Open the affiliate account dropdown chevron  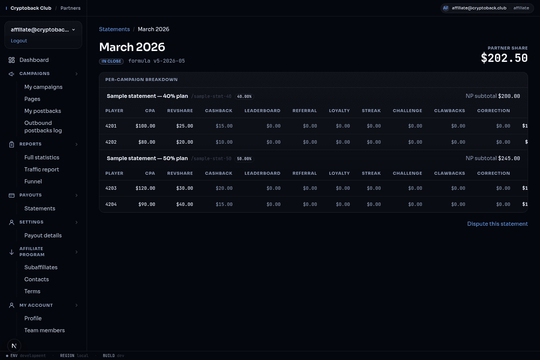[x=73, y=30]
